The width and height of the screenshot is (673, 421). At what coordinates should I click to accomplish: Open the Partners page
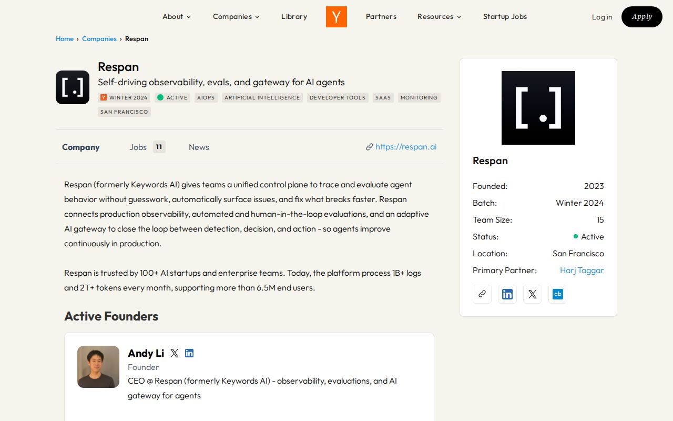(x=381, y=17)
